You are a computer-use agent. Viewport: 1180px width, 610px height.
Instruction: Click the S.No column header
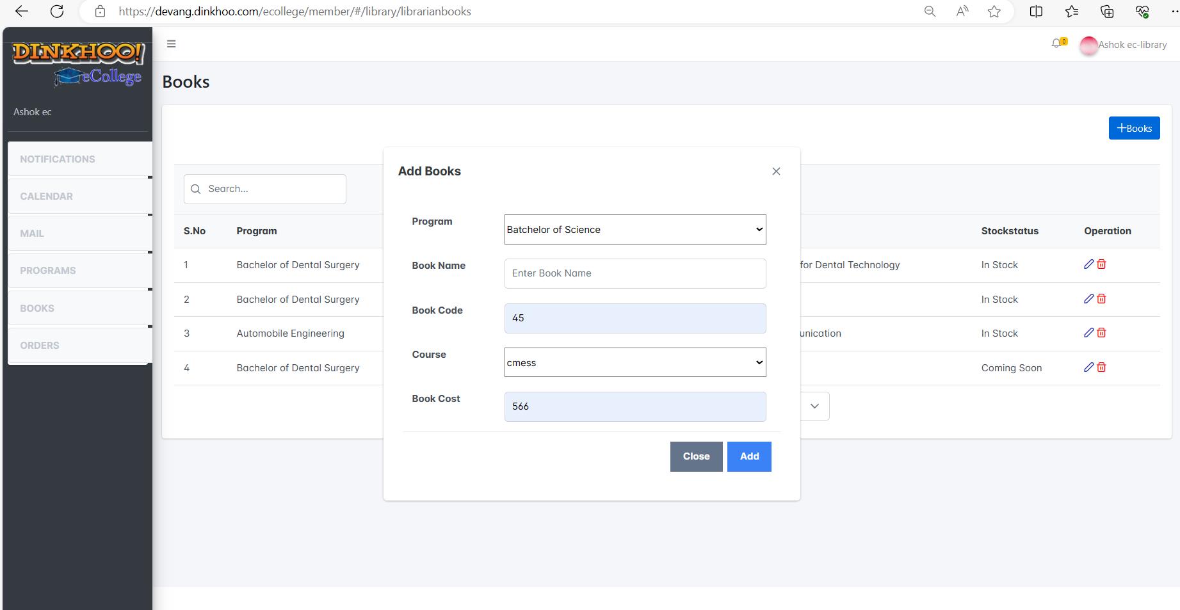[195, 231]
